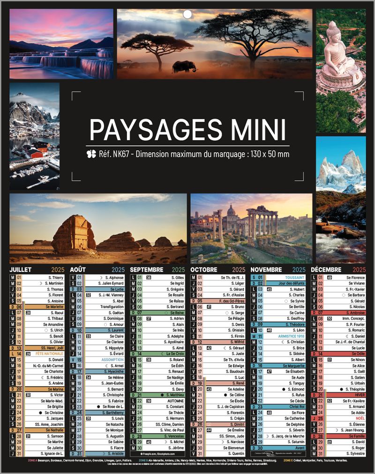
Task: Click the maximum marking dimension text line
Action: click(x=194, y=154)
